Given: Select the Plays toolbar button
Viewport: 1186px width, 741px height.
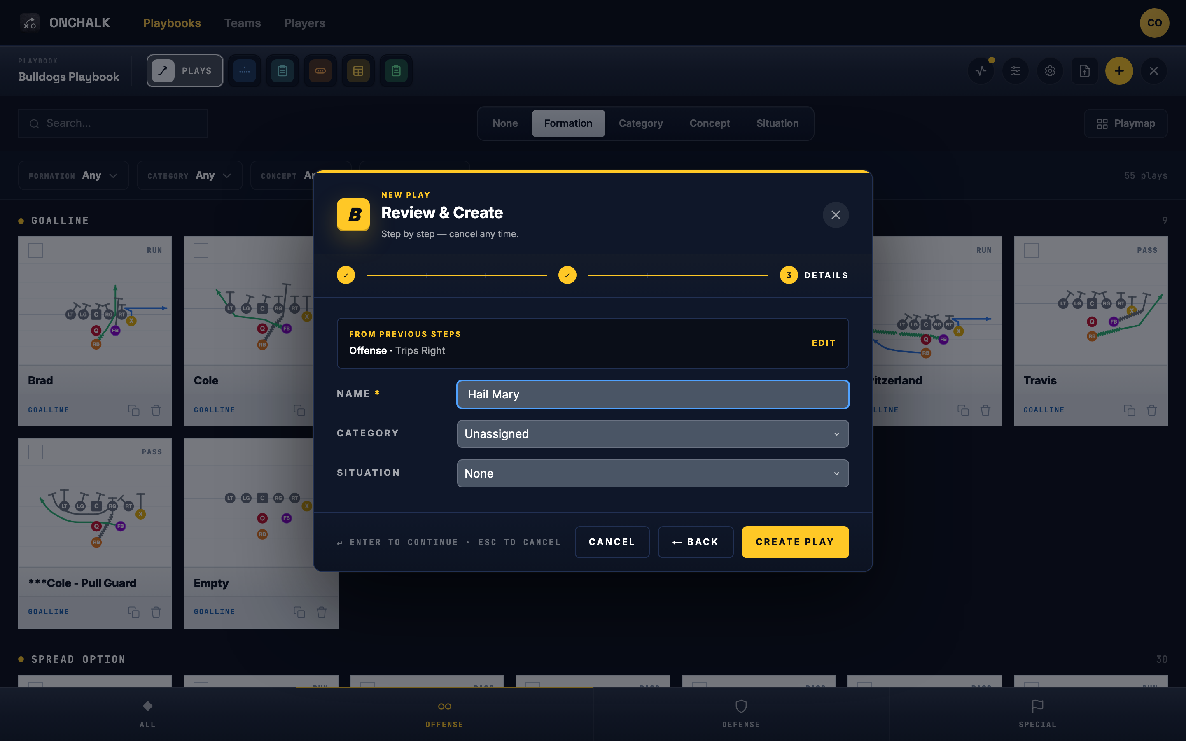Looking at the screenshot, I should click(x=185, y=71).
